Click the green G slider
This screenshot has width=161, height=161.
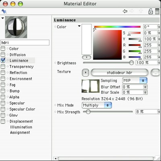point(134,51)
